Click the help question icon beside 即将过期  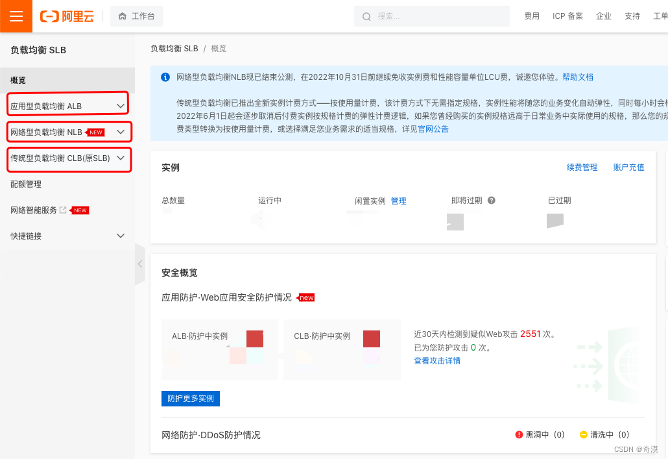pos(491,201)
